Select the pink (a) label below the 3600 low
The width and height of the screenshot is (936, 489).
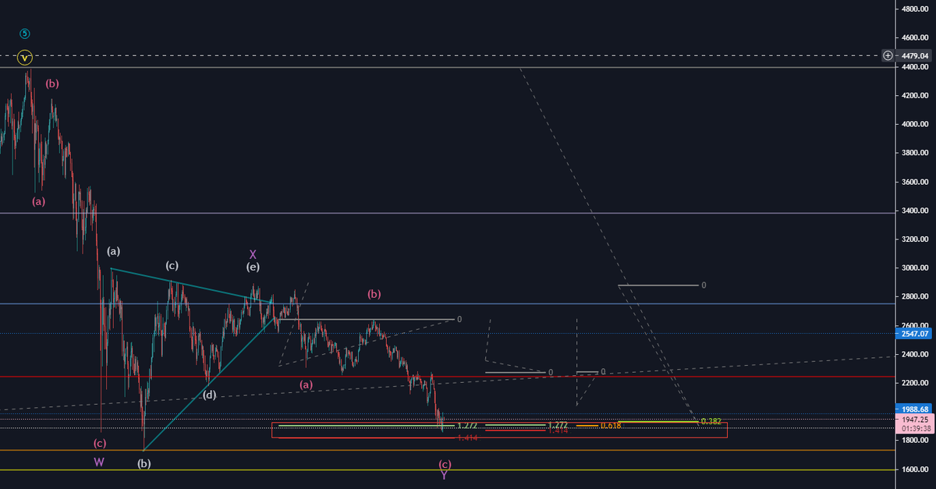(x=39, y=201)
